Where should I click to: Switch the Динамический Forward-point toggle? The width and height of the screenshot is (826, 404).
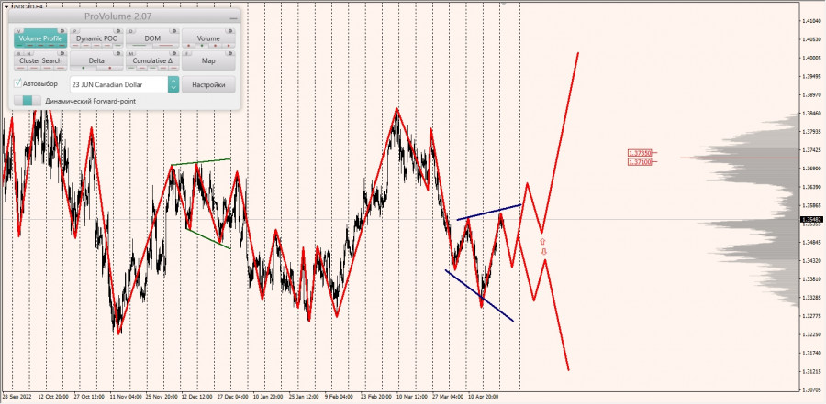click(28, 101)
